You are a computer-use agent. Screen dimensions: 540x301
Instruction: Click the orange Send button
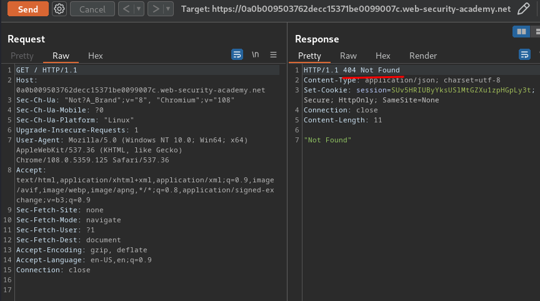pos(28,9)
